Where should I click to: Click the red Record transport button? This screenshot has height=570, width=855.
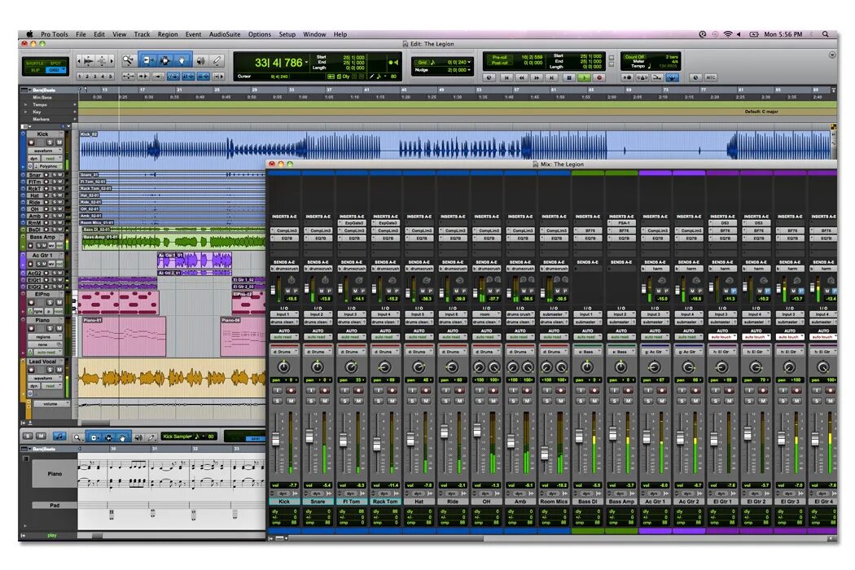(599, 77)
